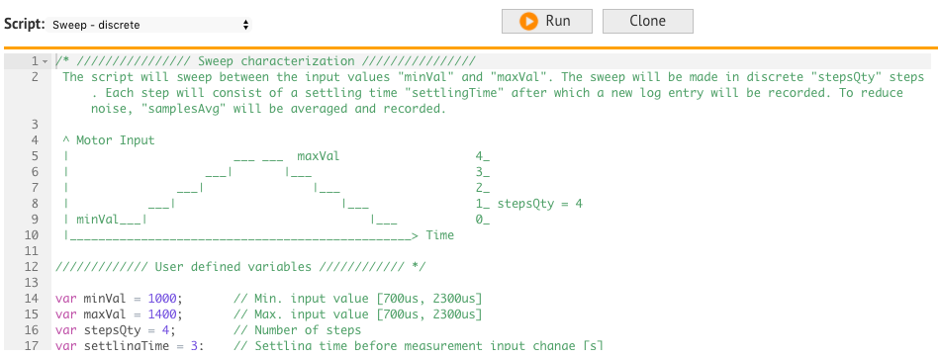938x358 pixels.
Task: Click the "stepsQty = 4" diagram annotation
Action: [x=540, y=204]
